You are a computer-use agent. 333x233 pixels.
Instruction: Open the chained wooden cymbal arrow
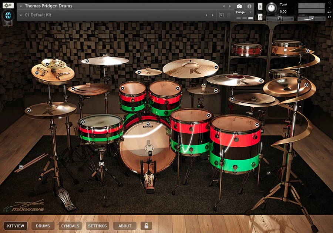(37, 73)
